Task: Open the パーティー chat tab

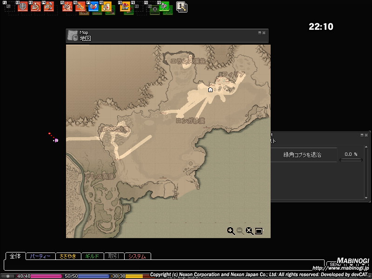Action: coord(40,256)
